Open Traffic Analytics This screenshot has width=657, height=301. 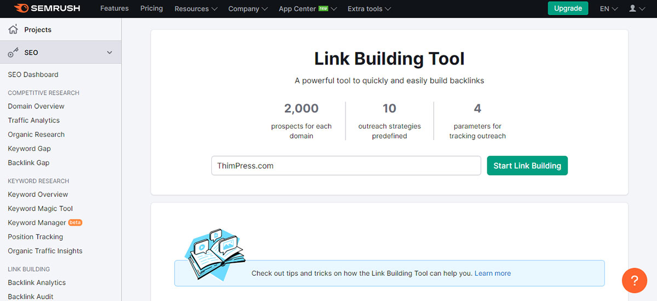34,120
